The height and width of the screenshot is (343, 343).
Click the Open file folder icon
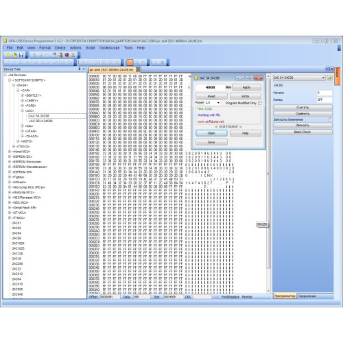click(x=14, y=55)
